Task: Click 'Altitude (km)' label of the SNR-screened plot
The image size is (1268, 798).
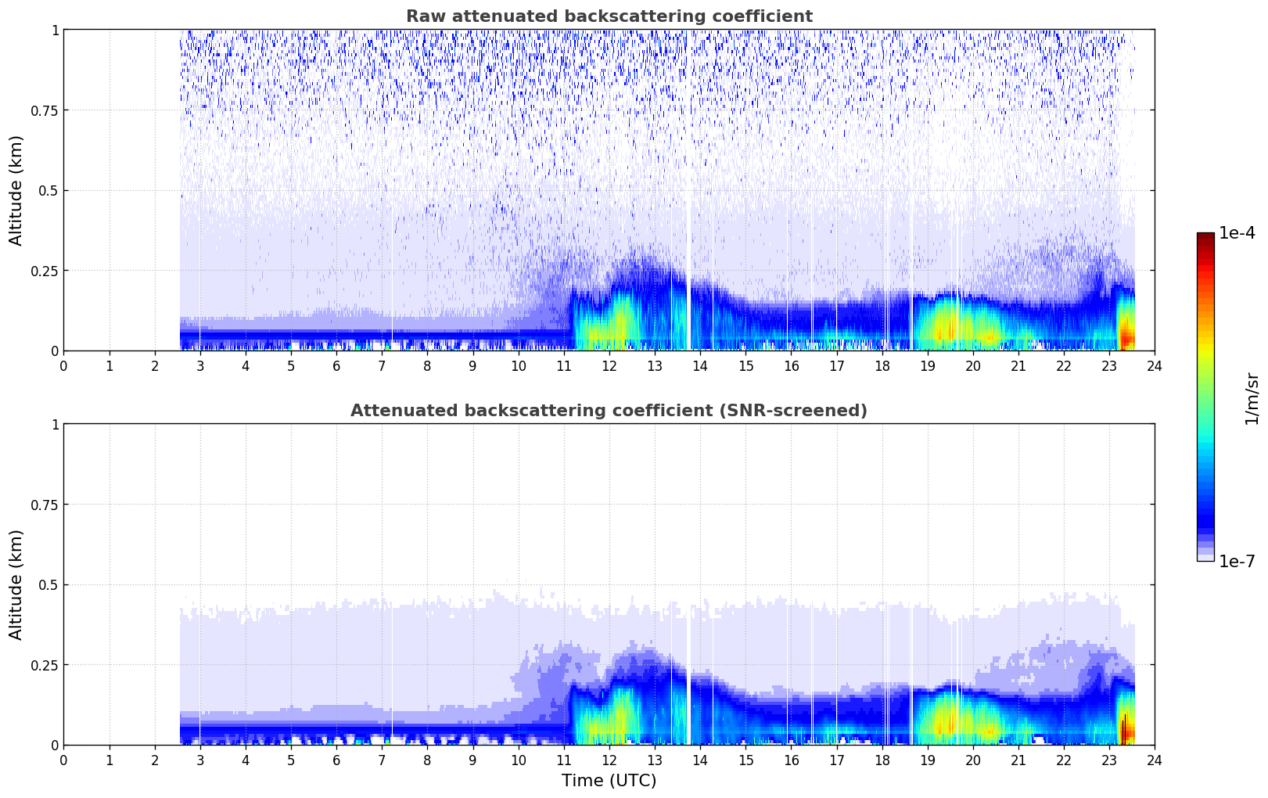Action: pyautogui.click(x=16, y=584)
